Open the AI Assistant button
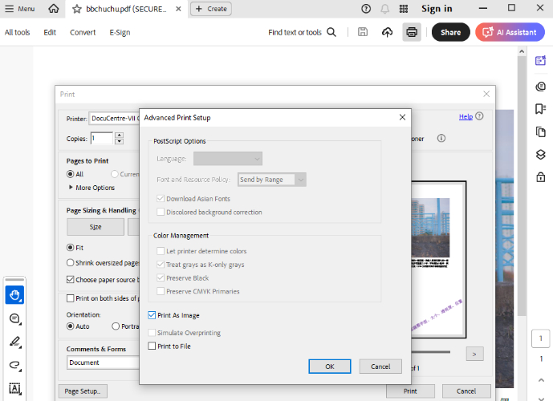Screen dimensions: 553x401 click(510, 32)
